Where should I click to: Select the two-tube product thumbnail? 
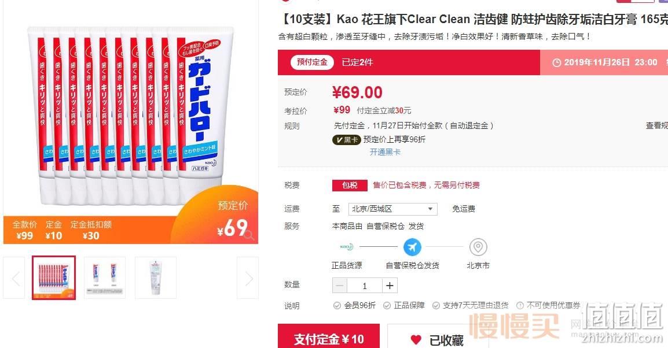[x=105, y=278]
